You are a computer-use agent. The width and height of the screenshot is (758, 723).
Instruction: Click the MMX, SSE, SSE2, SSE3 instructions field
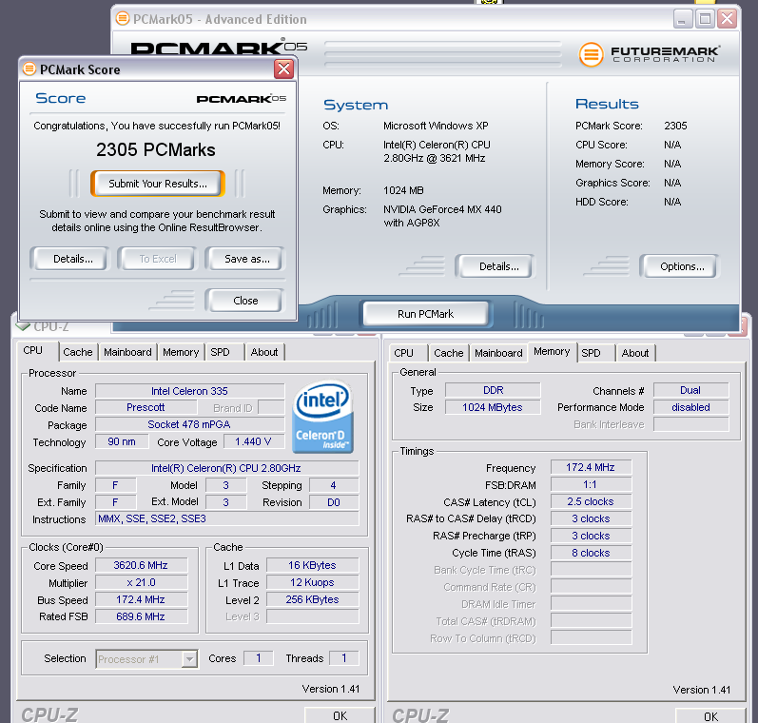pos(226,518)
